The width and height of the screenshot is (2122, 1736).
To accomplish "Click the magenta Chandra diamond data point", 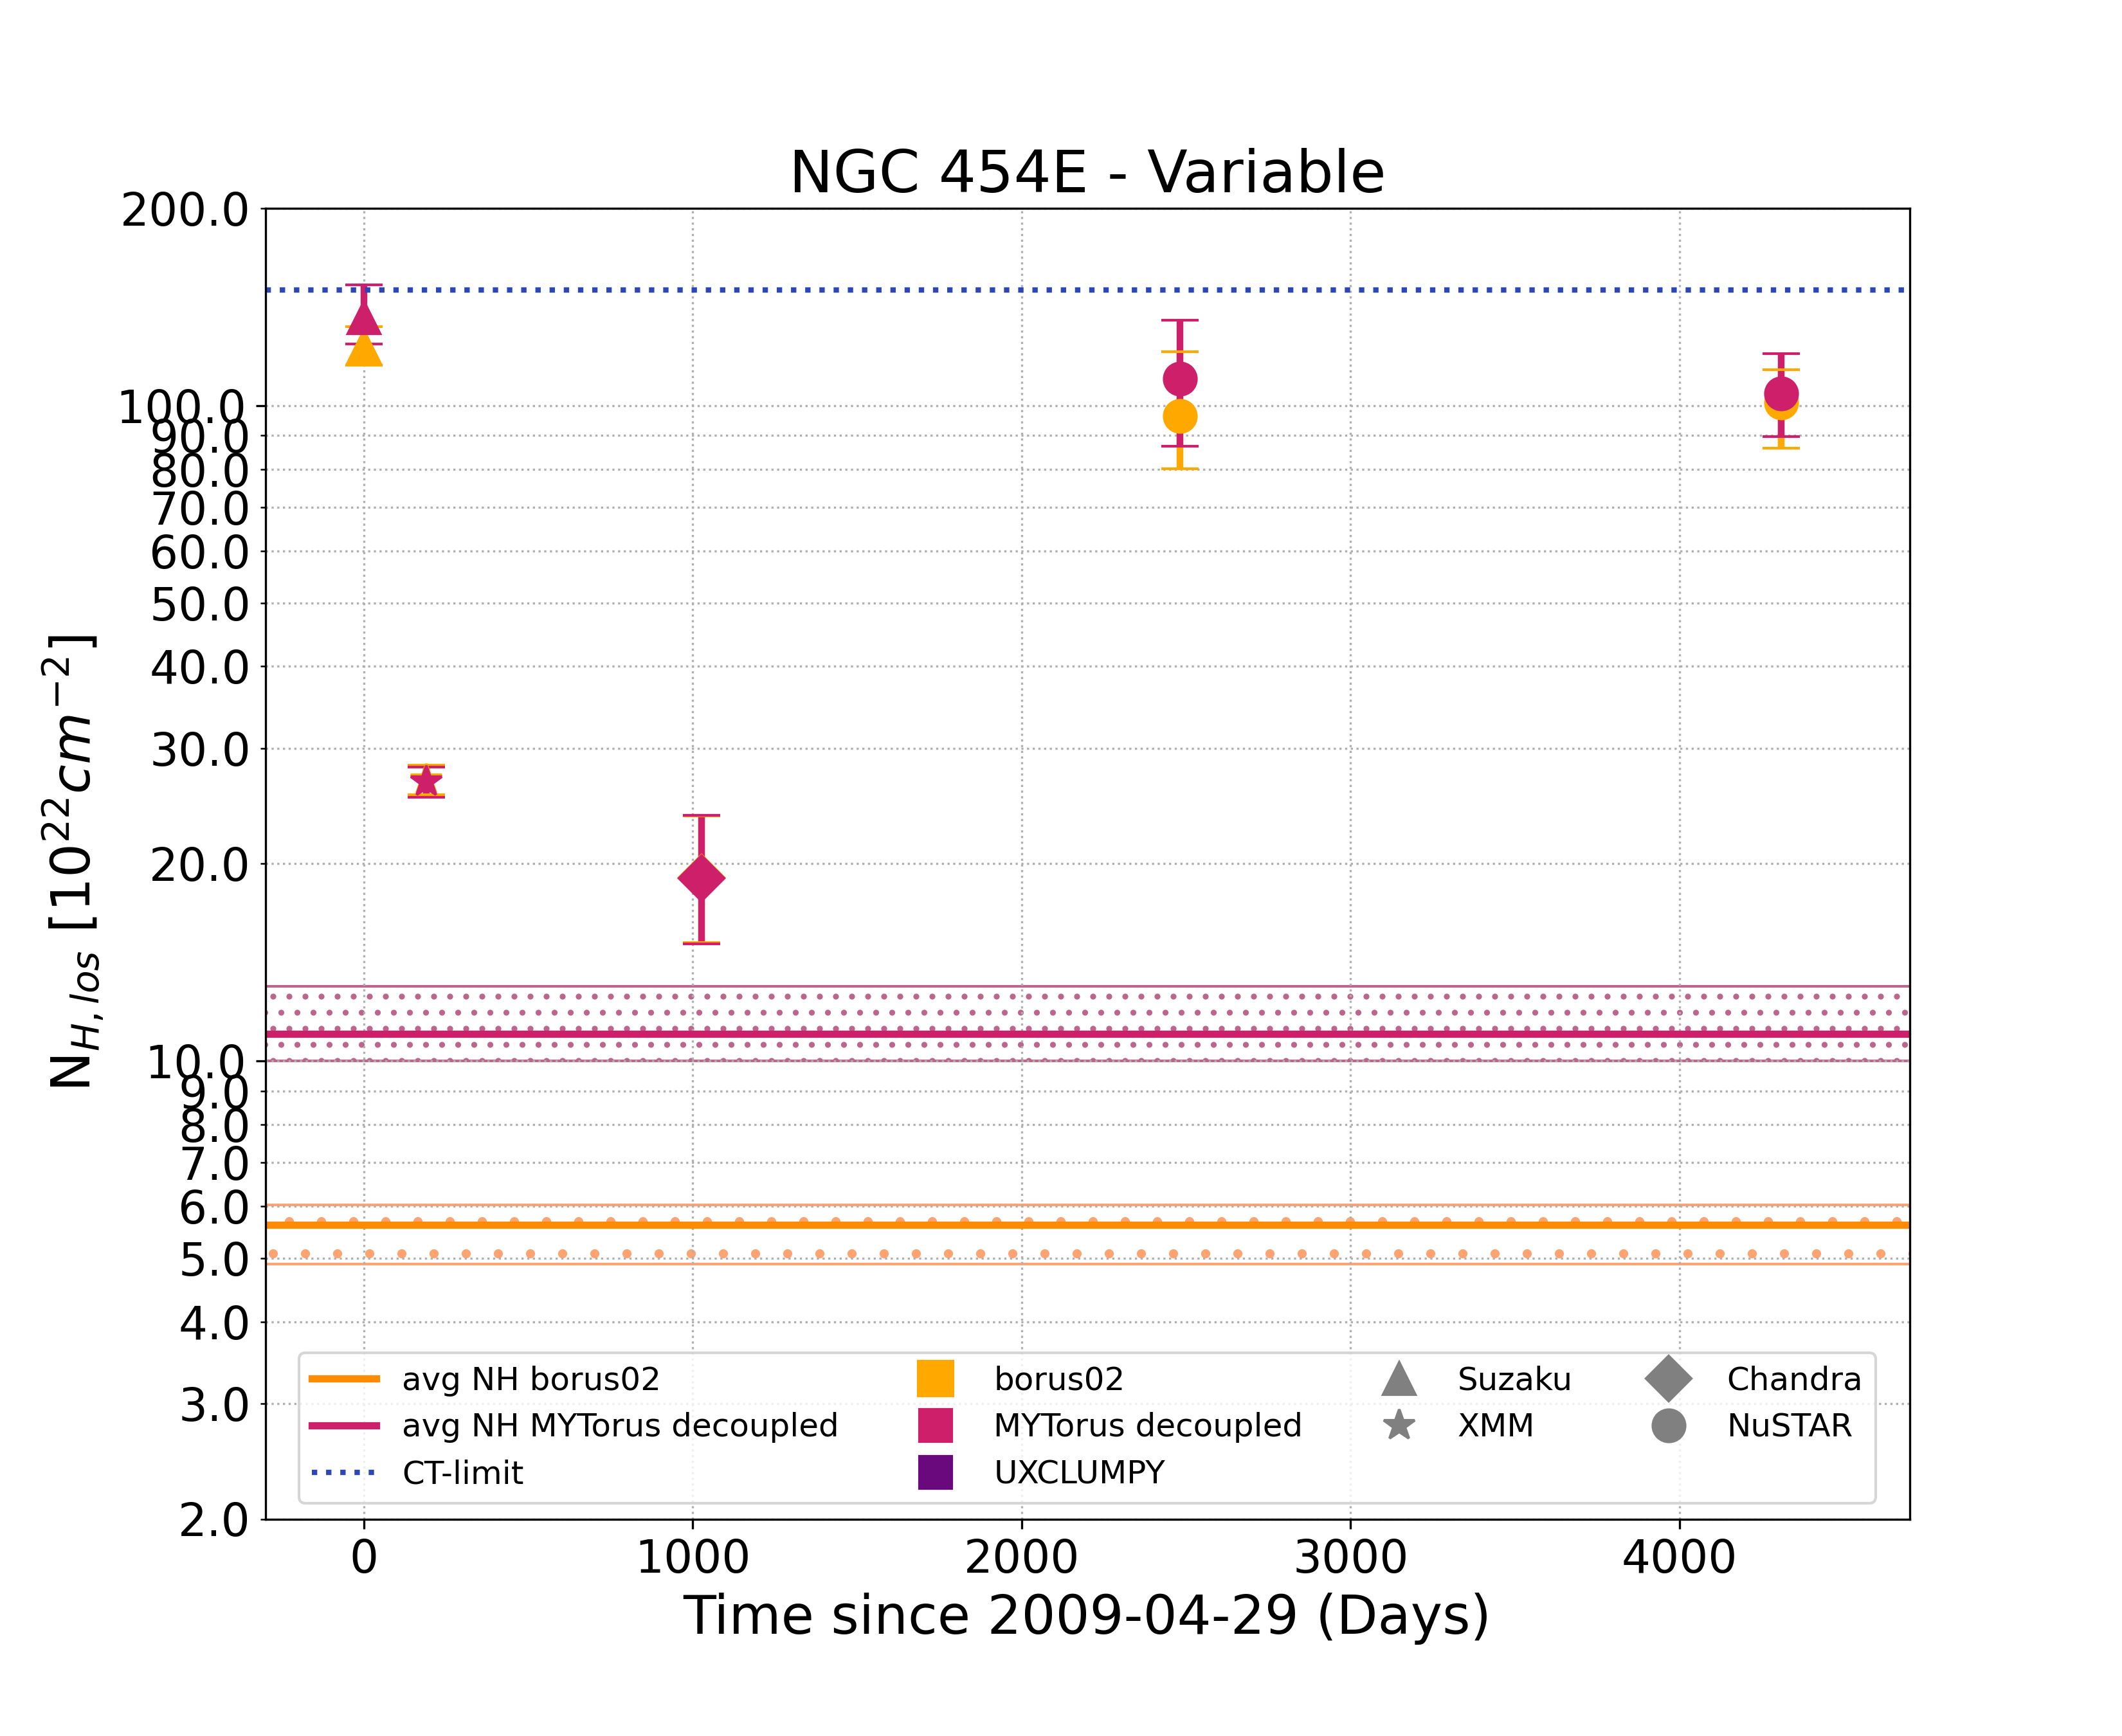I will pos(701,878).
